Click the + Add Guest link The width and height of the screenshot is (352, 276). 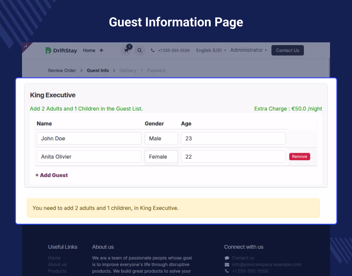click(x=52, y=175)
